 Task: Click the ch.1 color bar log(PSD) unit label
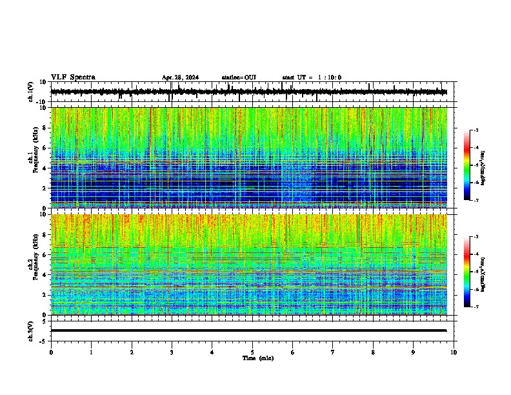tap(484, 168)
